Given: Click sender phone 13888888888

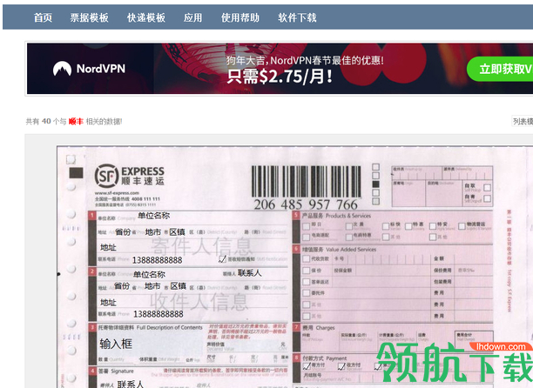Looking at the screenshot, I should coord(157,260).
